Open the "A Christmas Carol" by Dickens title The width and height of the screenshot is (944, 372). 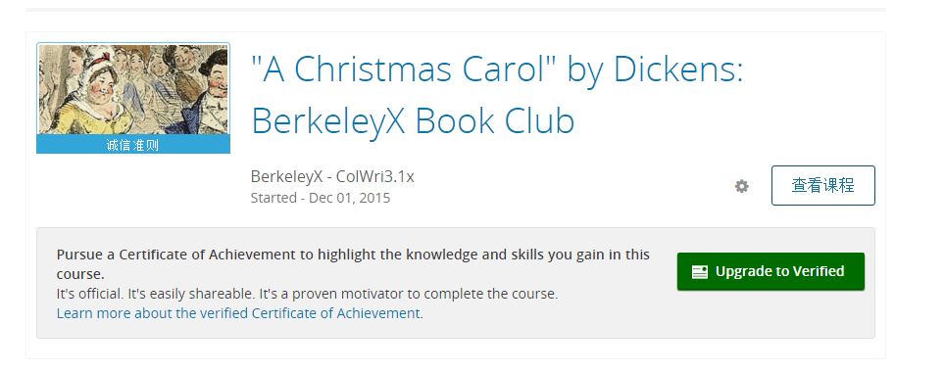pyautogui.click(x=497, y=70)
